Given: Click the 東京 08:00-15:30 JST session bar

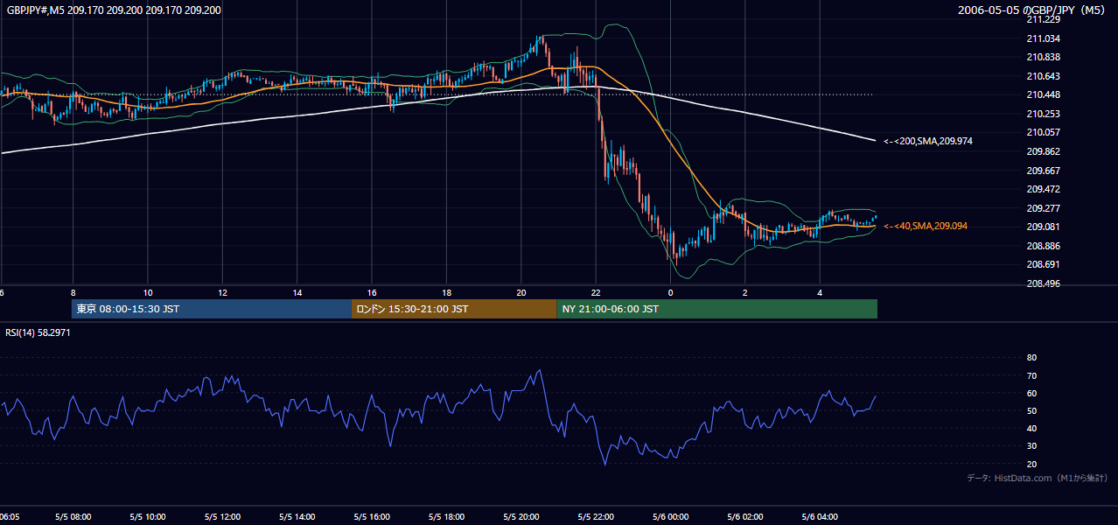Looking at the screenshot, I should (x=211, y=309).
